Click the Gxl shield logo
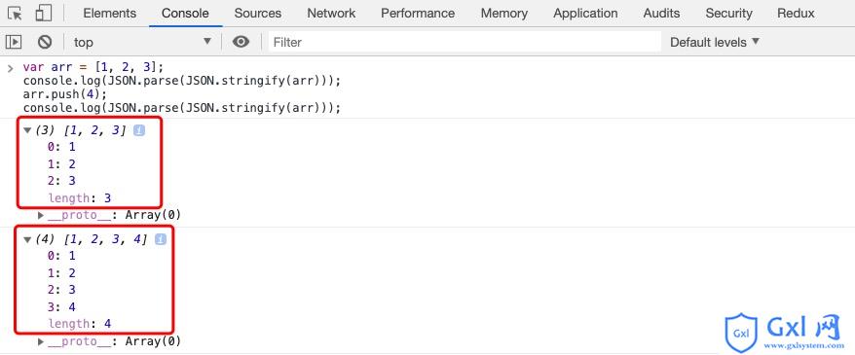855x355 pixels. [742, 332]
